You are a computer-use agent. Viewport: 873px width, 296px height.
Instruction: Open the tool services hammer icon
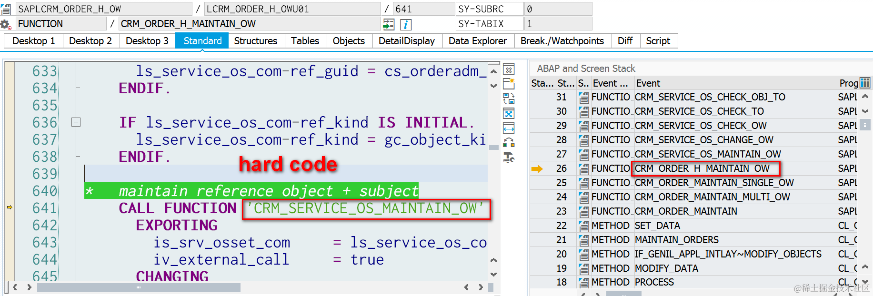pos(509,158)
